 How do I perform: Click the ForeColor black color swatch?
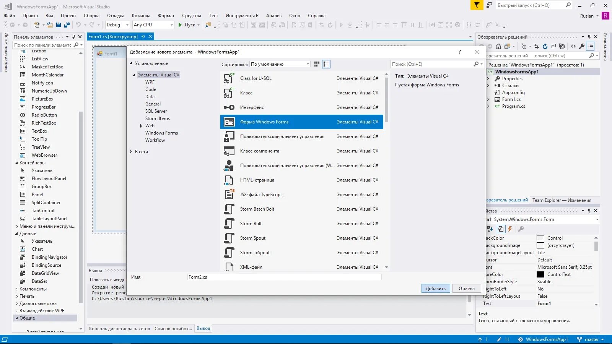pyautogui.click(x=540, y=274)
